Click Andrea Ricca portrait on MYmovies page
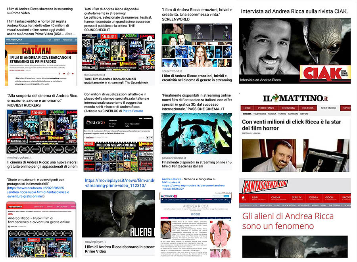The width and height of the screenshot is (357, 262). pyautogui.click(x=166, y=230)
